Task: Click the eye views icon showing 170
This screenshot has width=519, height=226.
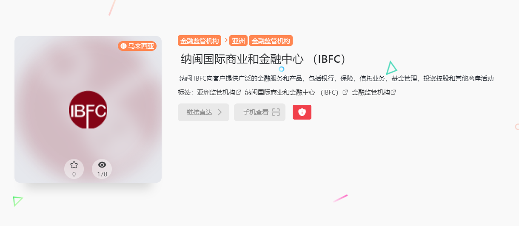Action: click(x=102, y=165)
